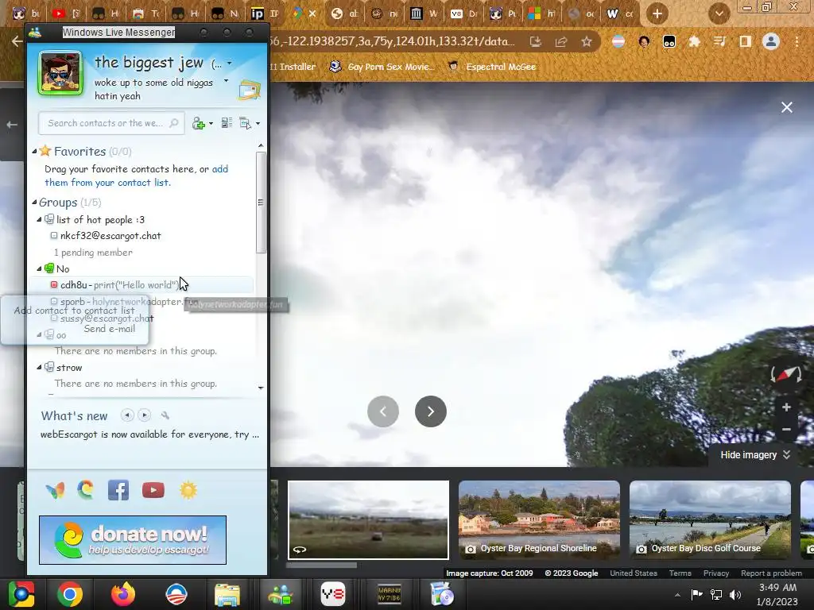Go to next Street View photo

pos(430,411)
